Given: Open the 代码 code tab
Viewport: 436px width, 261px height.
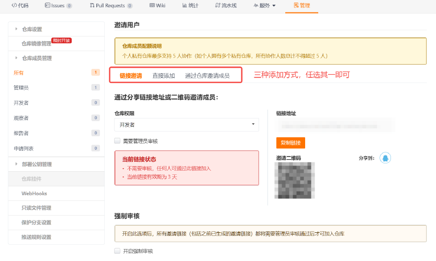Looking at the screenshot, I should 20,6.
